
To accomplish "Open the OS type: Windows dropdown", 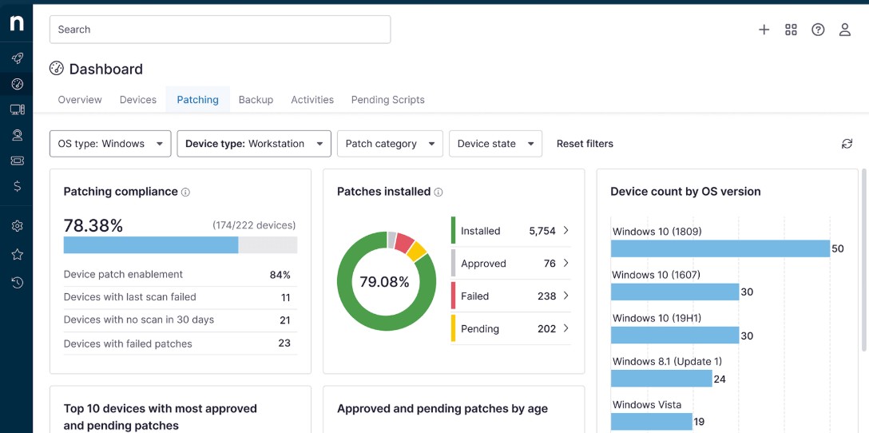I will point(110,144).
